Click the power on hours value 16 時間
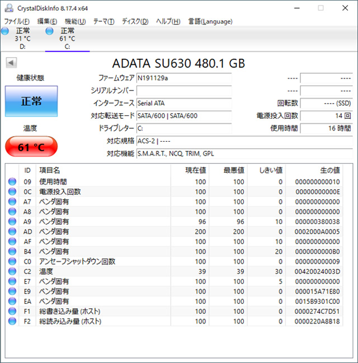This screenshot has width=358, height=363. point(327,128)
